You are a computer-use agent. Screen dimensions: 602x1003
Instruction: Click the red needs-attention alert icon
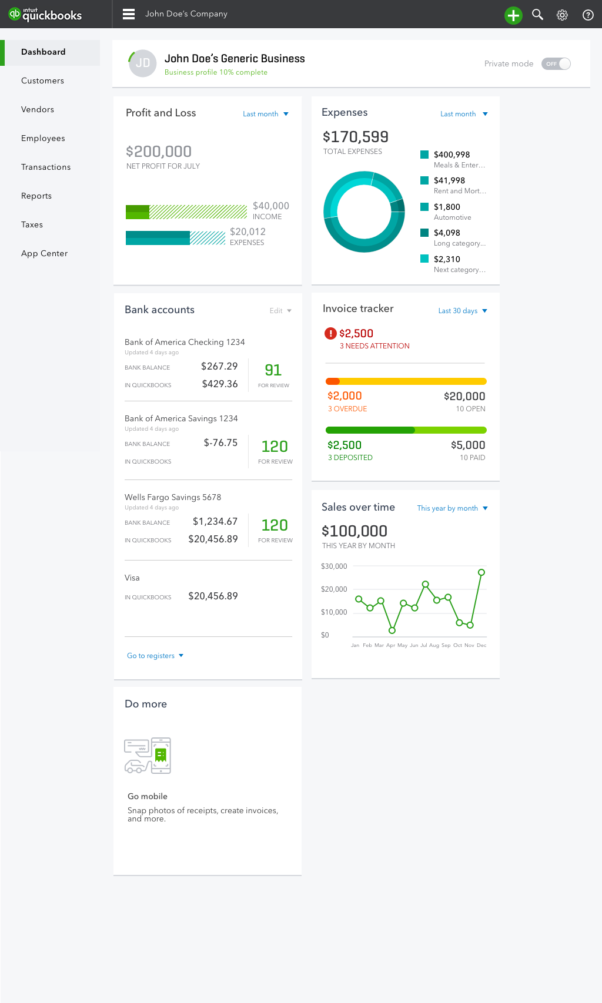click(330, 333)
